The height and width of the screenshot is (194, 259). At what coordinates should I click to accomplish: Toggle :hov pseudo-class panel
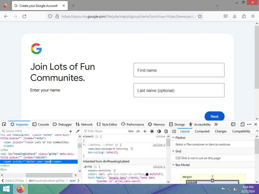coord(131,131)
